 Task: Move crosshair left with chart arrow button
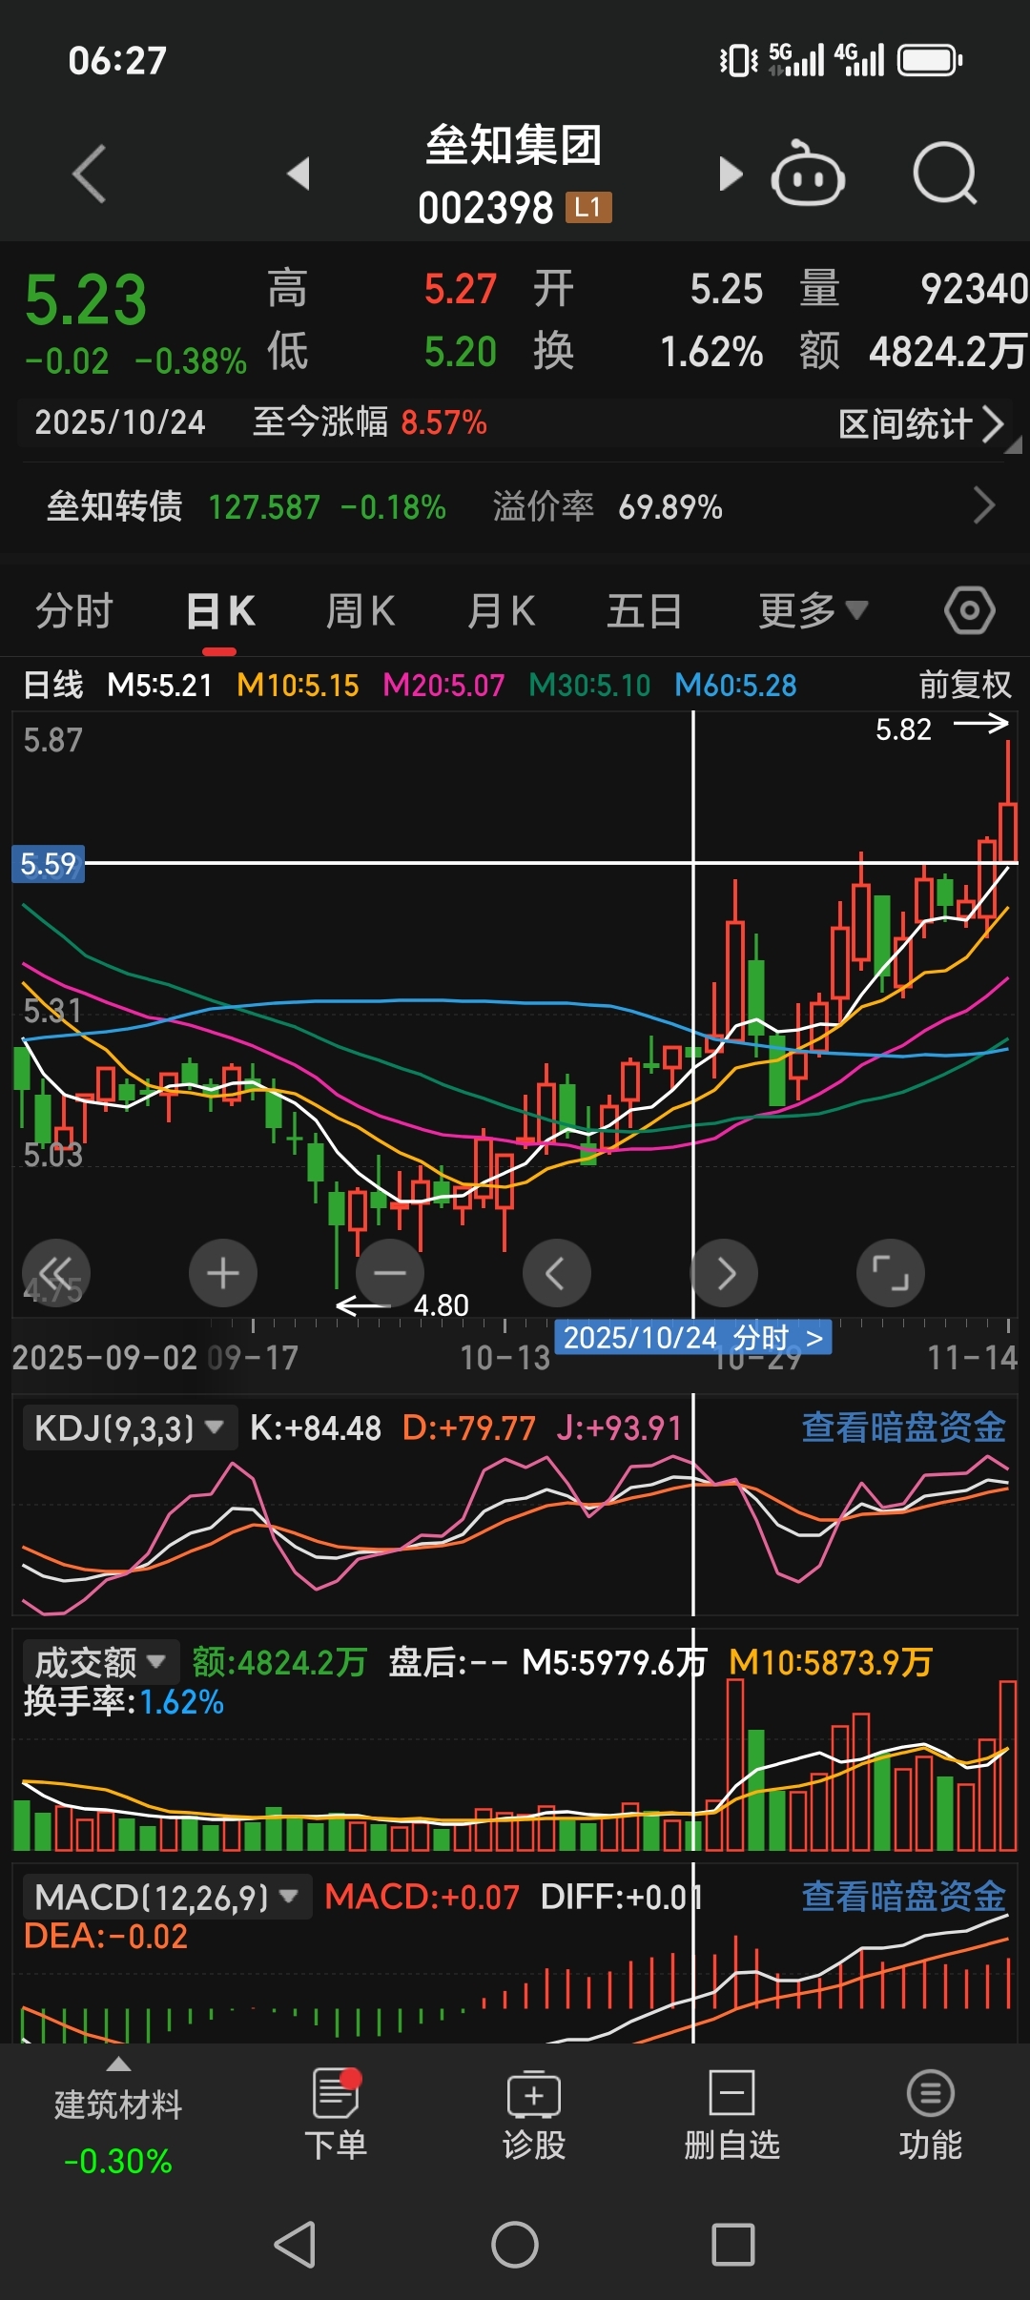click(x=557, y=1273)
